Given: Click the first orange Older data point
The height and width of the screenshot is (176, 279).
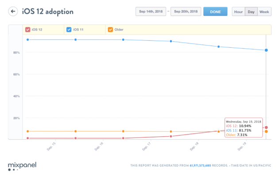Looking at the screenshot, I should coord(28,131).
